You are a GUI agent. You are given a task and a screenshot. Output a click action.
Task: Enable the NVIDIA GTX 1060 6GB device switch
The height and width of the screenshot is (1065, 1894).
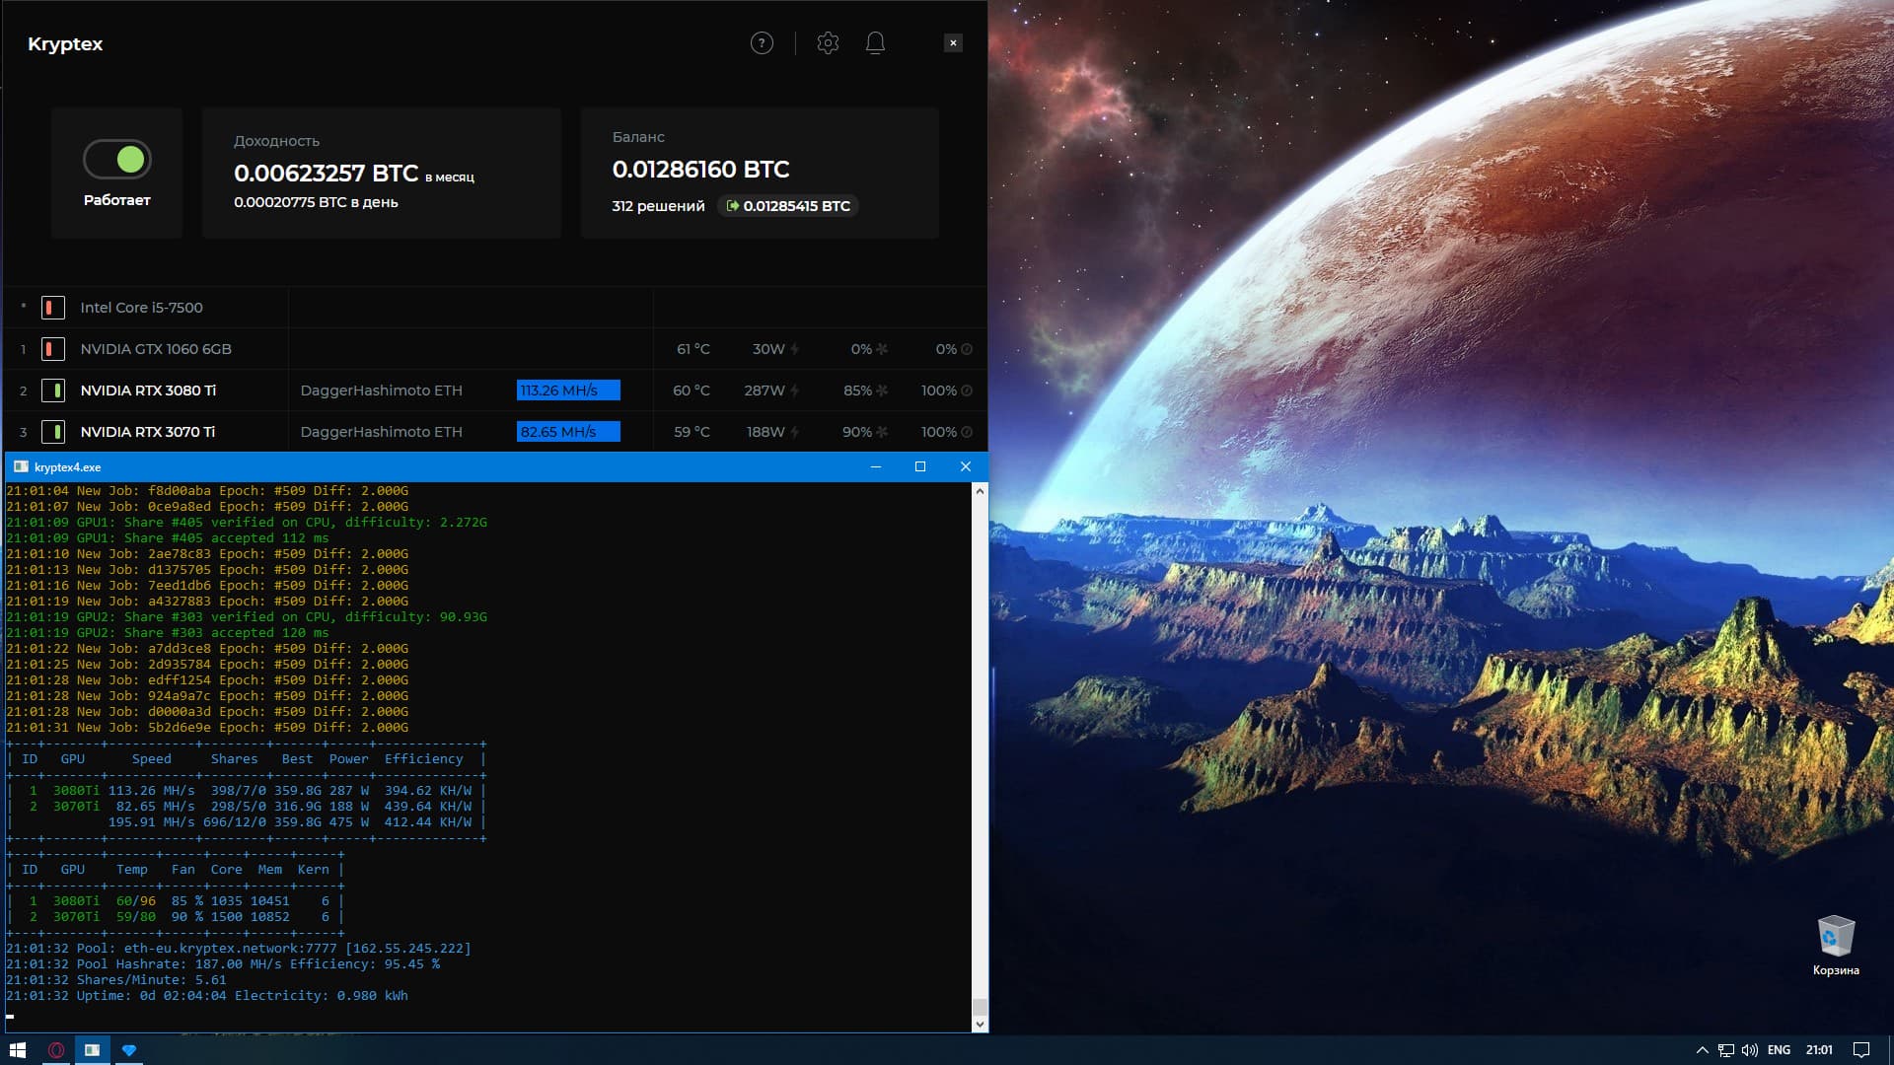[x=53, y=349]
